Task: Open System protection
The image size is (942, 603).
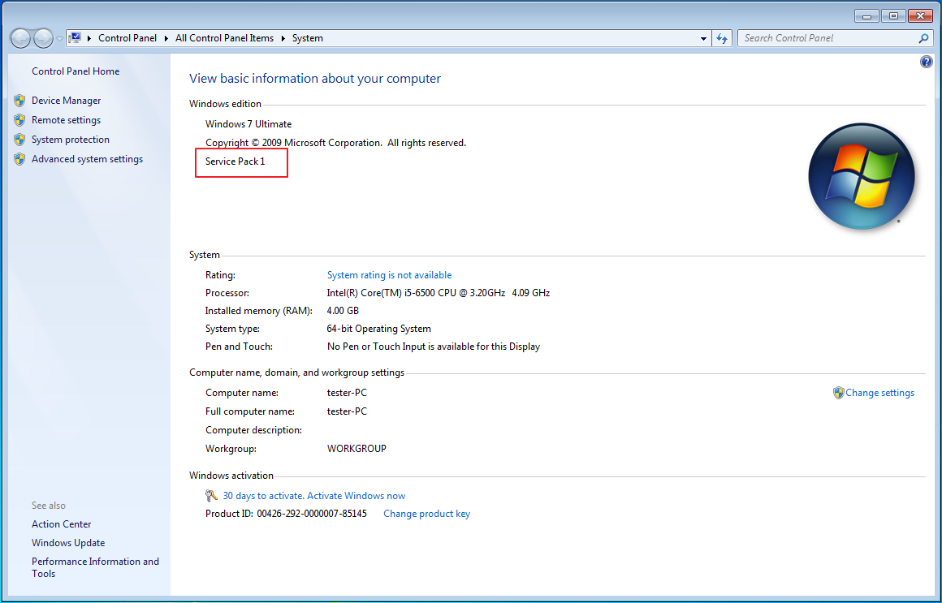Action: pyautogui.click(x=71, y=140)
